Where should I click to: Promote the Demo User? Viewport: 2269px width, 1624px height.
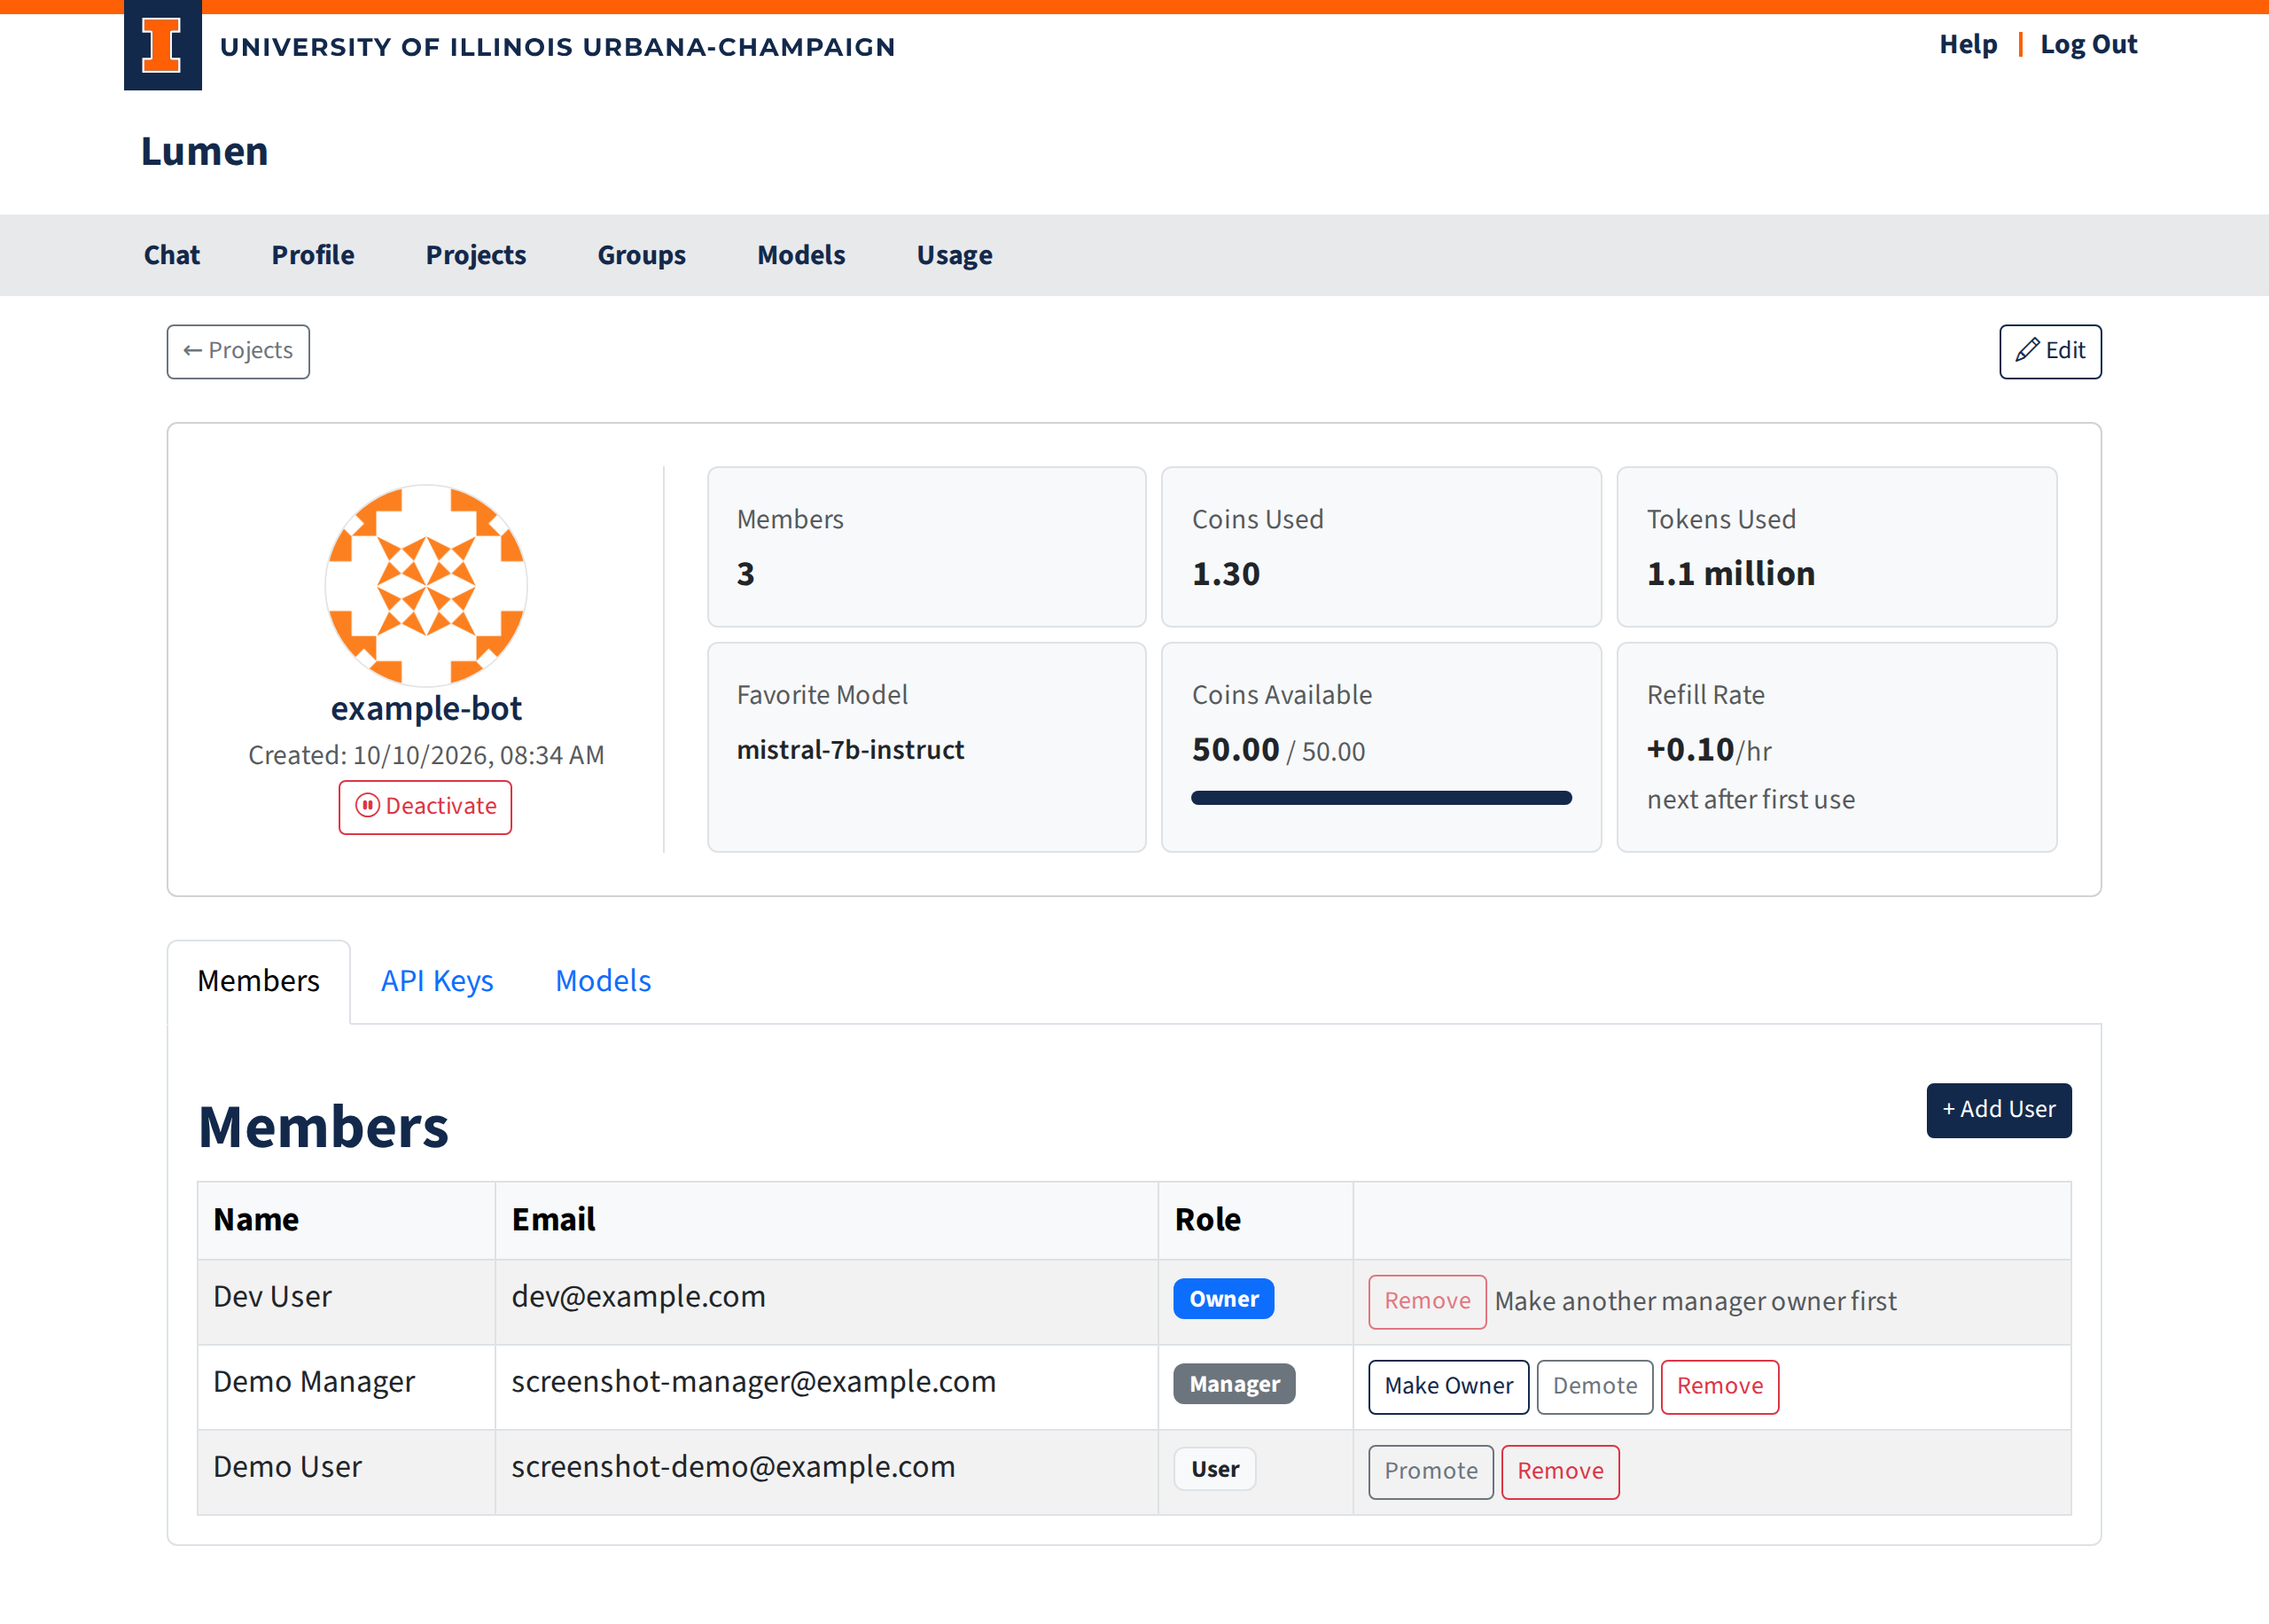(x=1431, y=1471)
